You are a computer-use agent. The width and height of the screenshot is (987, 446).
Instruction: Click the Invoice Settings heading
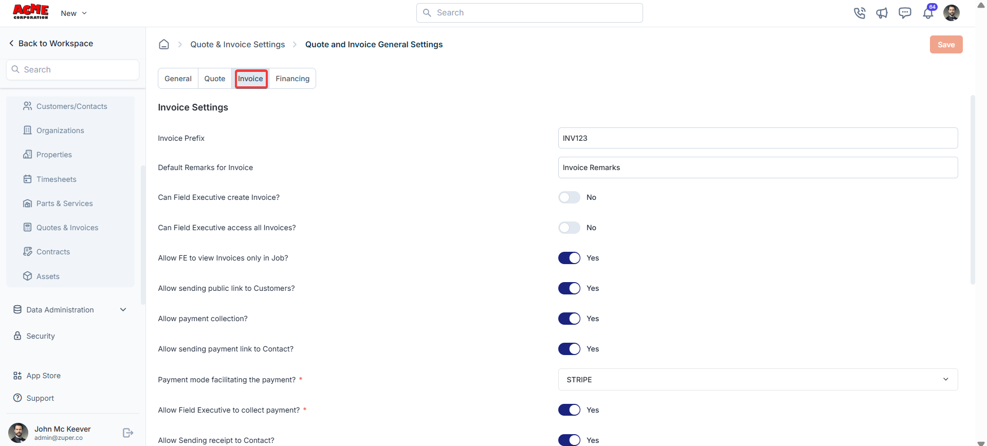(x=193, y=107)
